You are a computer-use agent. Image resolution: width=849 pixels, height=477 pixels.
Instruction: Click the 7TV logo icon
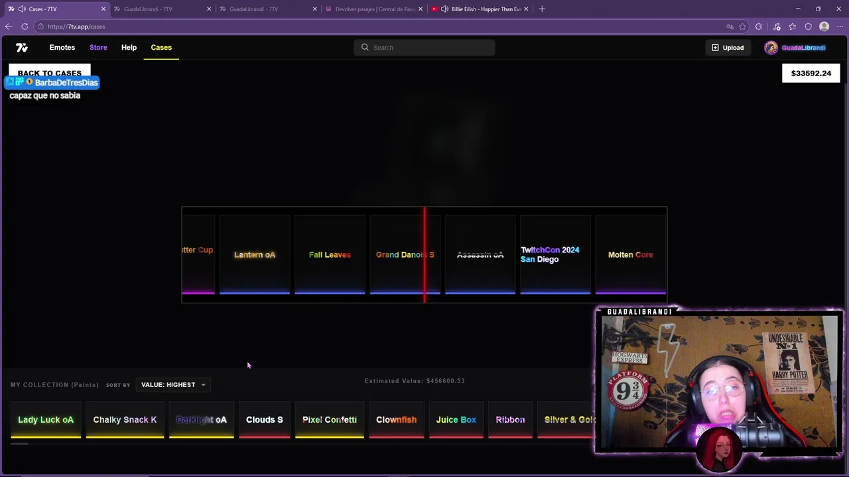(x=22, y=48)
